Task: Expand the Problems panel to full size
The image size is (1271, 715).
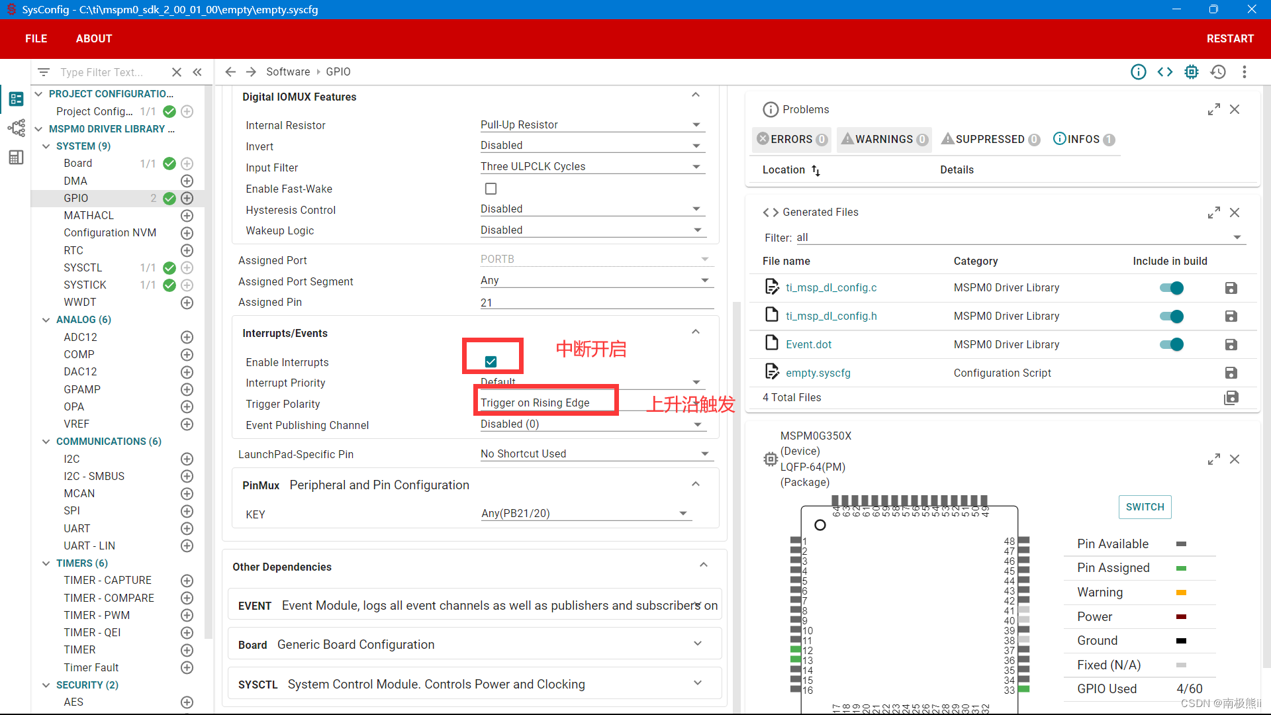Action: [x=1213, y=109]
